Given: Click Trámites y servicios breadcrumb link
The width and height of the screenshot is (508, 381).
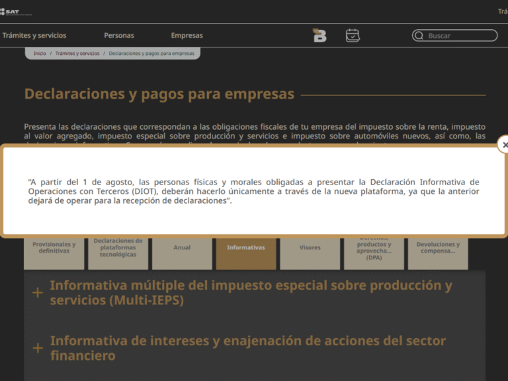Looking at the screenshot, I should click(77, 54).
